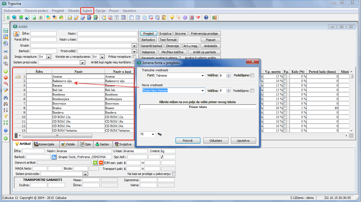The width and height of the screenshot is (361, 202).
Task: Check 'Na kasi se prodaje u pakovanju' box
Action: tap(174, 174)
